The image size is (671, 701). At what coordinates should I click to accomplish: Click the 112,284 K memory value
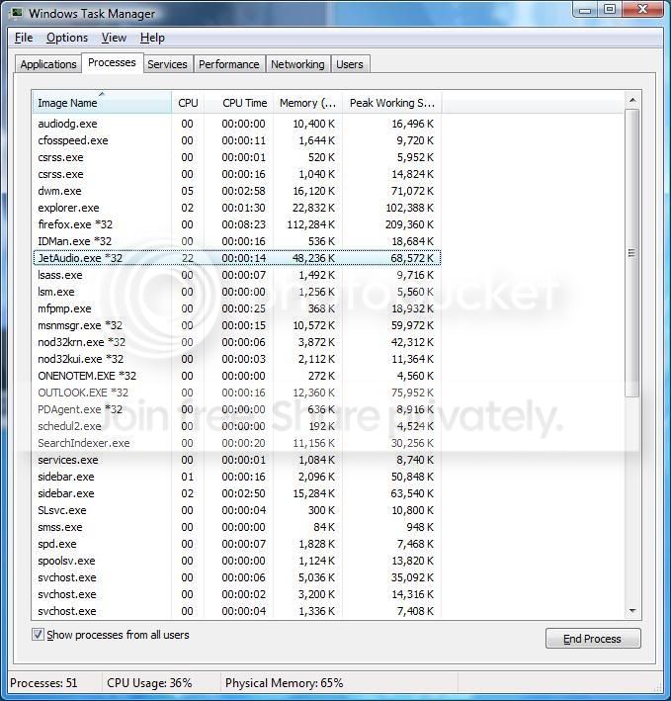click(311, 224)
